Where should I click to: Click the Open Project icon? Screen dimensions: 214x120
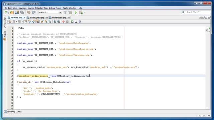pos(17,13)
